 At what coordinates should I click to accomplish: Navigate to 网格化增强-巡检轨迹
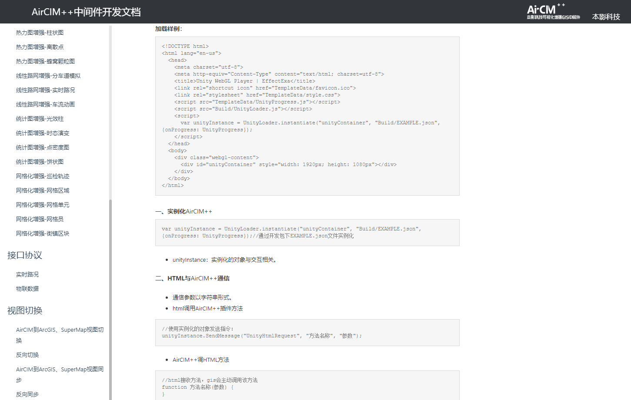coord(43,176)
